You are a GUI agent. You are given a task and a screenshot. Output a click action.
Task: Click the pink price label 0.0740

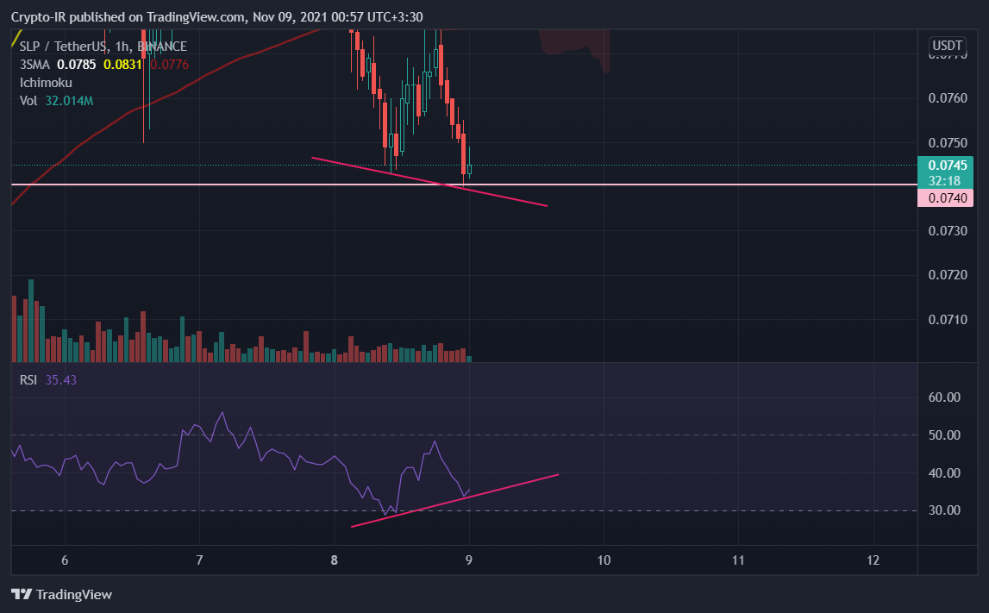(x=948, y=198)
